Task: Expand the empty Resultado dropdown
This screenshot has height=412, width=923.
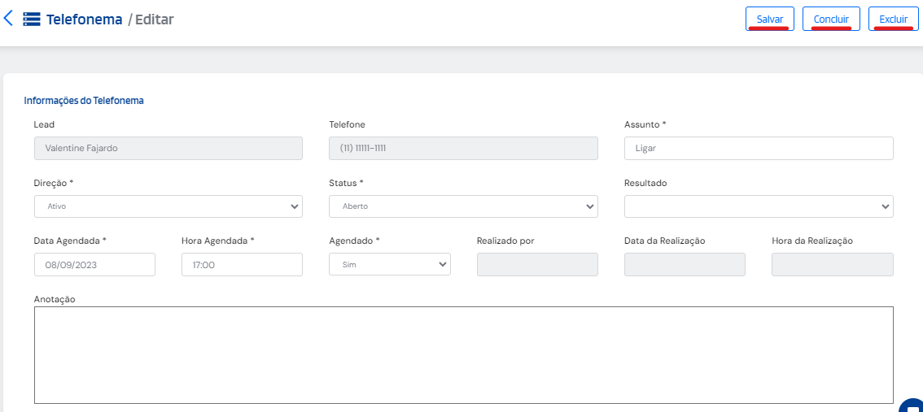Action: point(758,206)
